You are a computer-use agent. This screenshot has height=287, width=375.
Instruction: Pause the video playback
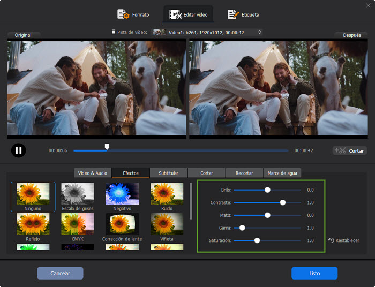click(x=18, y=150)
